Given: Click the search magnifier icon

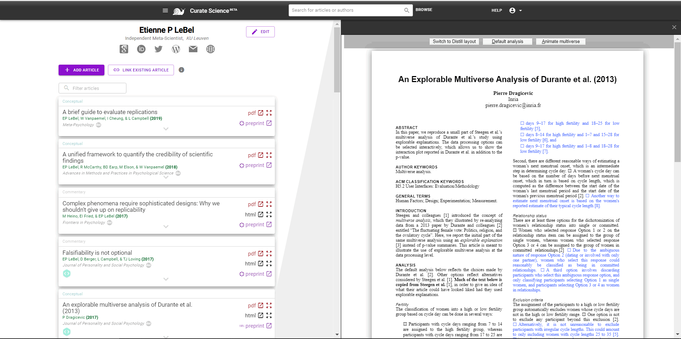Looking at the screenshot, I should point(407,10).
